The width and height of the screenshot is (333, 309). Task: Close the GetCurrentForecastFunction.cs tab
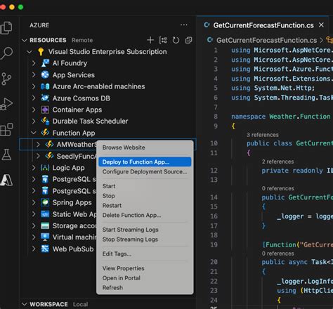click(x=321, y=25)
